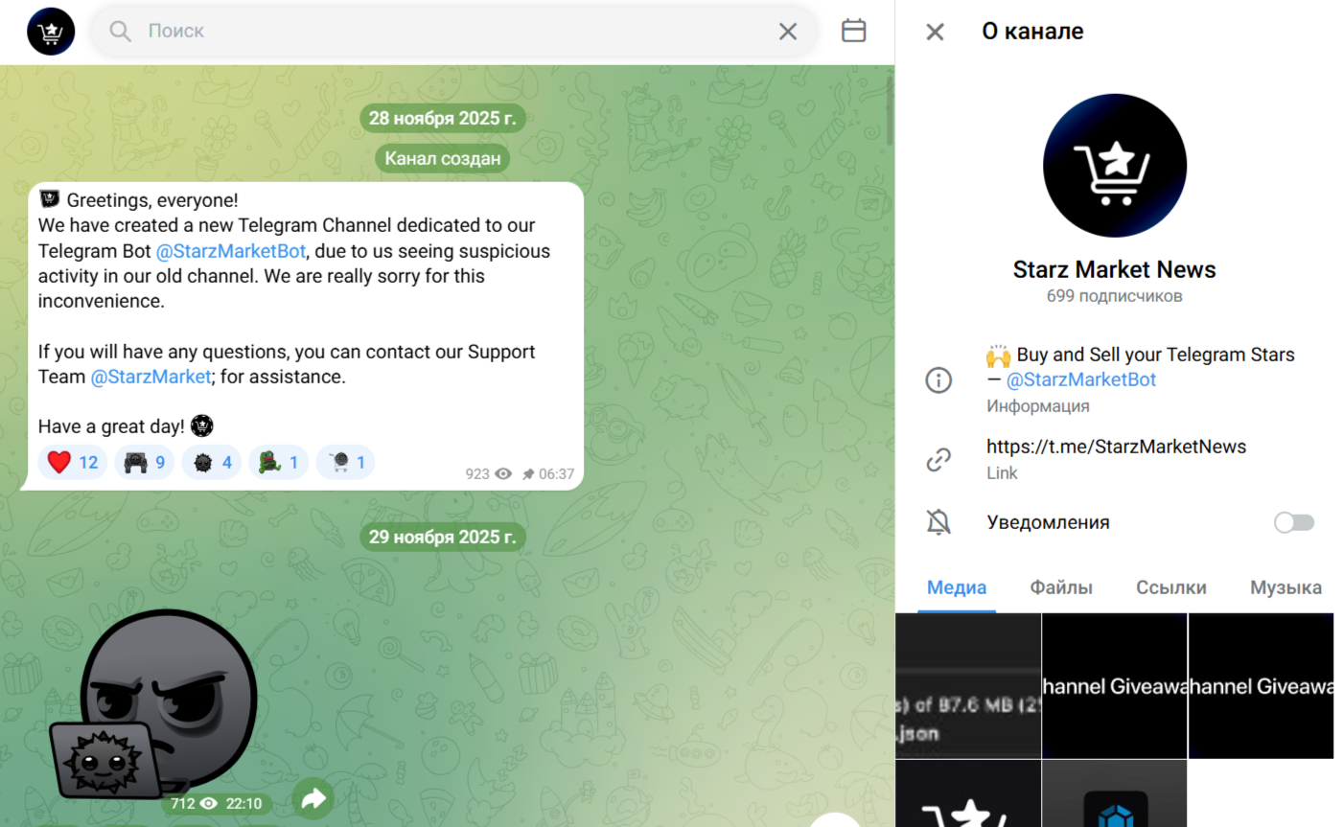Viewport: 1343px width, 827px height.
Task: Click the muted bell notifications icon
Action: [938, 522]
